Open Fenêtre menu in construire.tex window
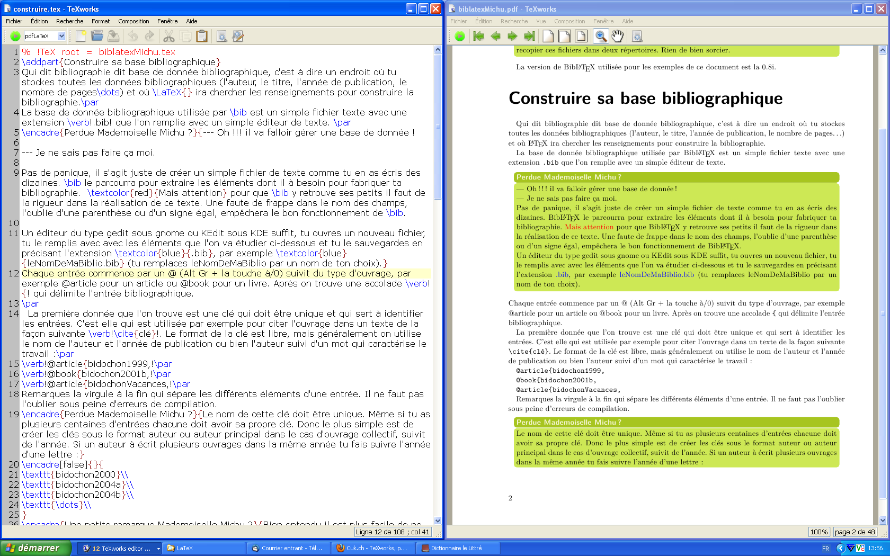This screenshot has width=890, height=556. (167, 21)
